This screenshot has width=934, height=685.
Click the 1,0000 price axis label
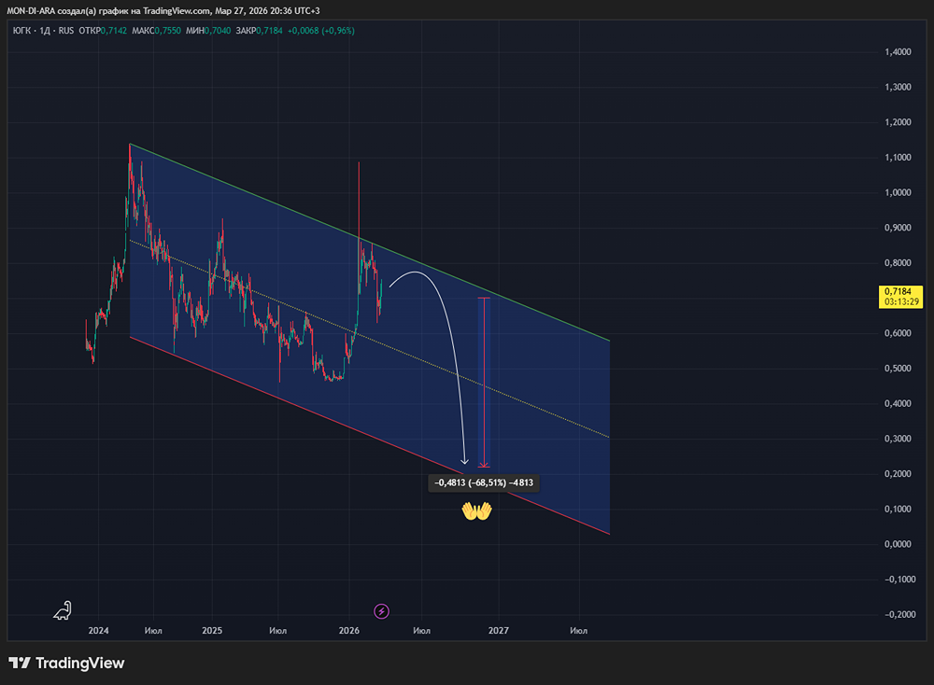click(898, 192)
